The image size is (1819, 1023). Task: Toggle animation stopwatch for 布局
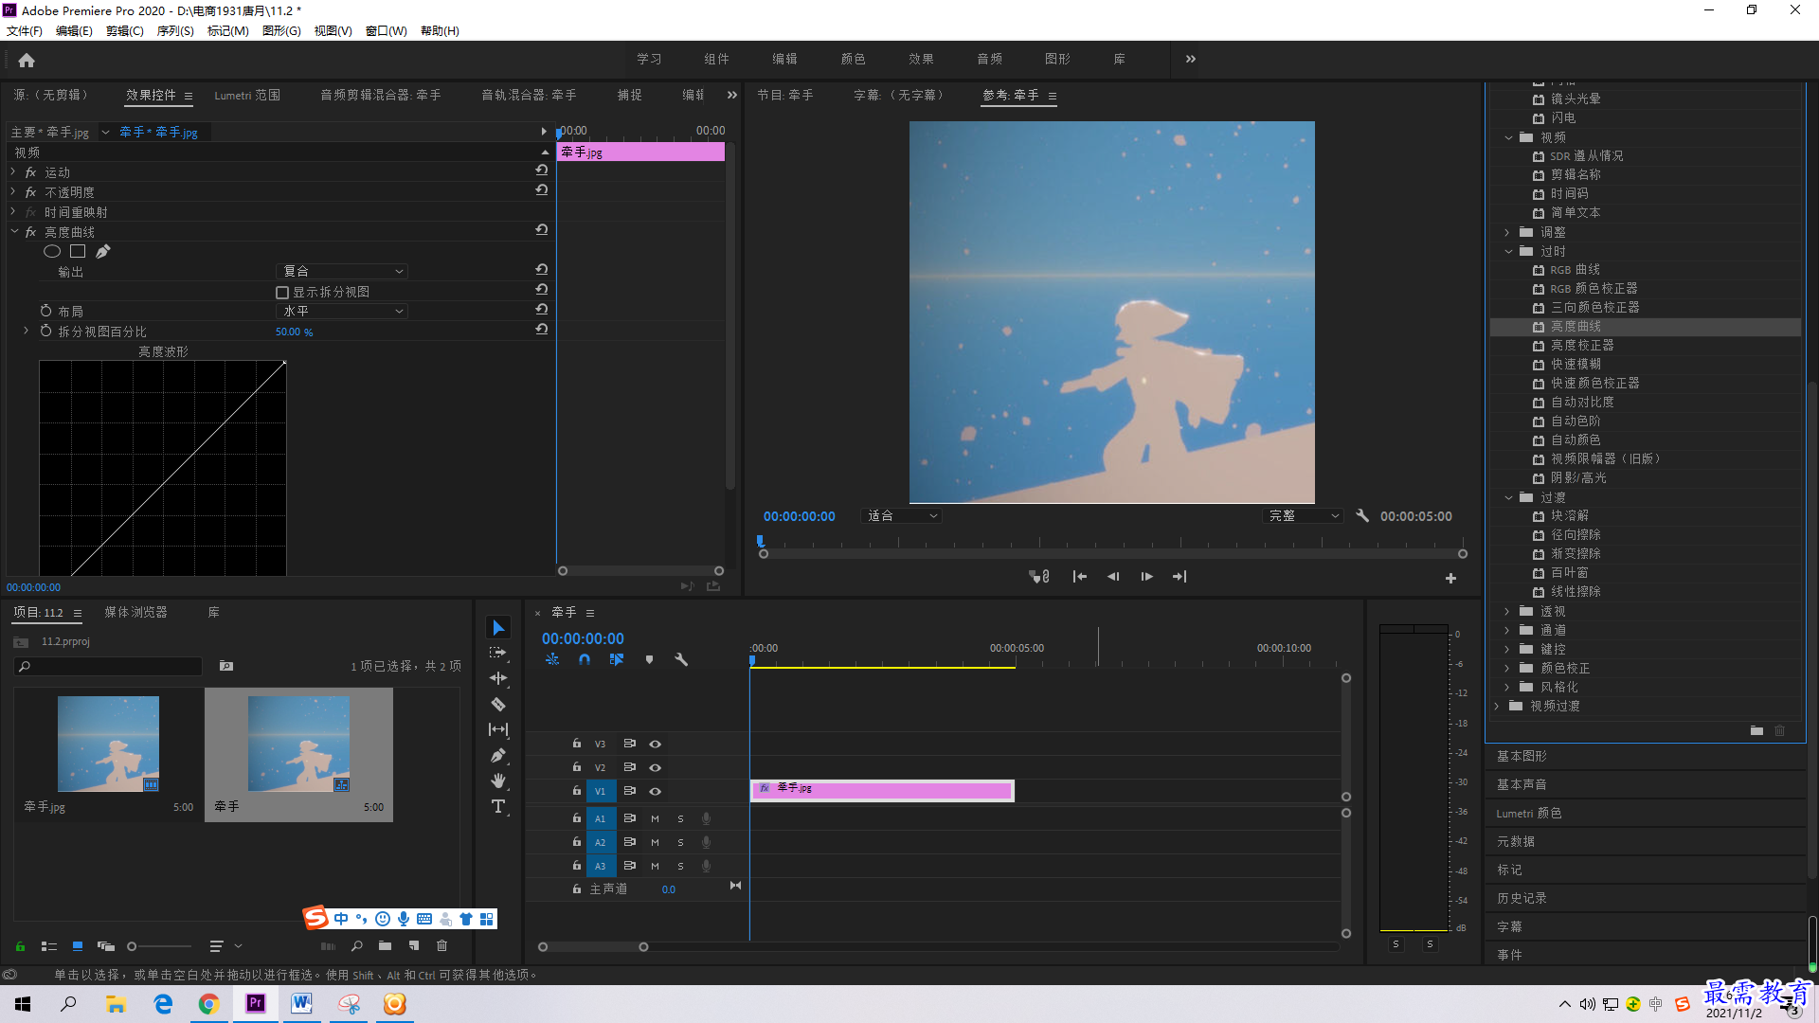(45, 311)
